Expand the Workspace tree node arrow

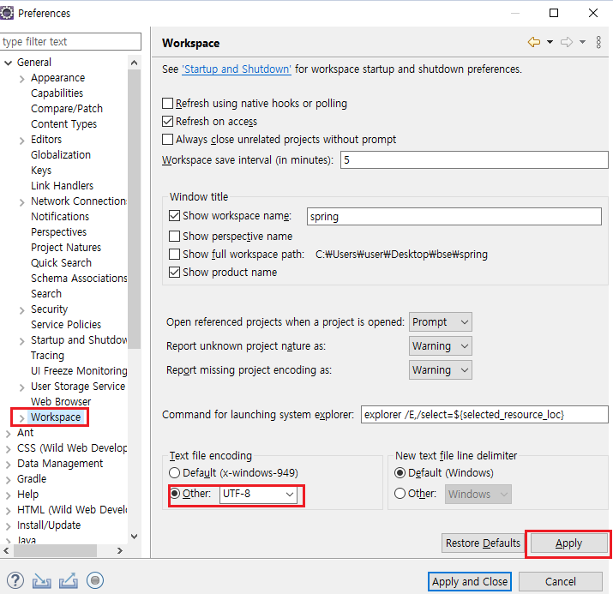pyautogui.click(x=22, y=417)
